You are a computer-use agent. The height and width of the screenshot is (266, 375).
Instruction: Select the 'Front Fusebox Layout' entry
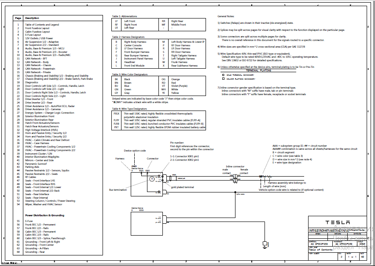tap(37, 28)
